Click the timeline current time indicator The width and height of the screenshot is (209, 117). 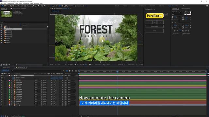[x=117, y=71]
